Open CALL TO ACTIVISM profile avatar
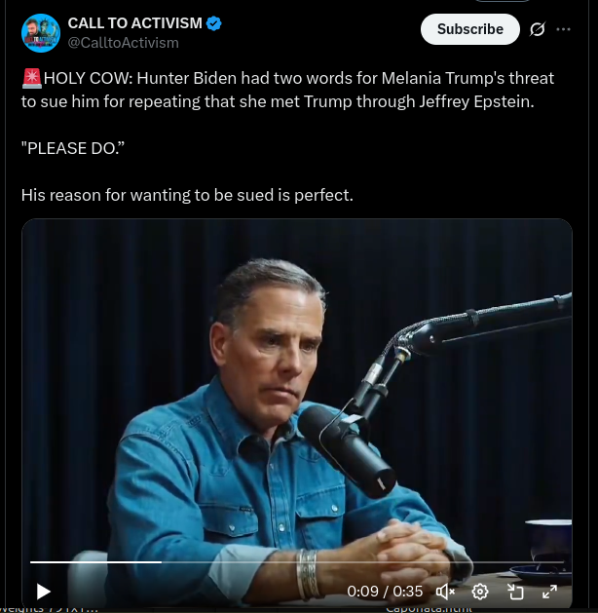This screenshot has width=598, height=613. (x=40, y=33)
